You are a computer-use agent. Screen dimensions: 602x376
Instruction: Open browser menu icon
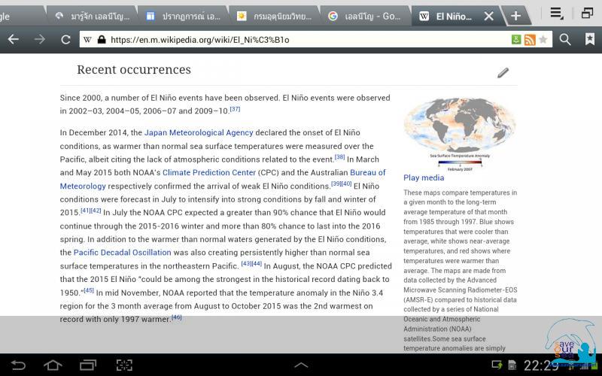click(557, 14)
